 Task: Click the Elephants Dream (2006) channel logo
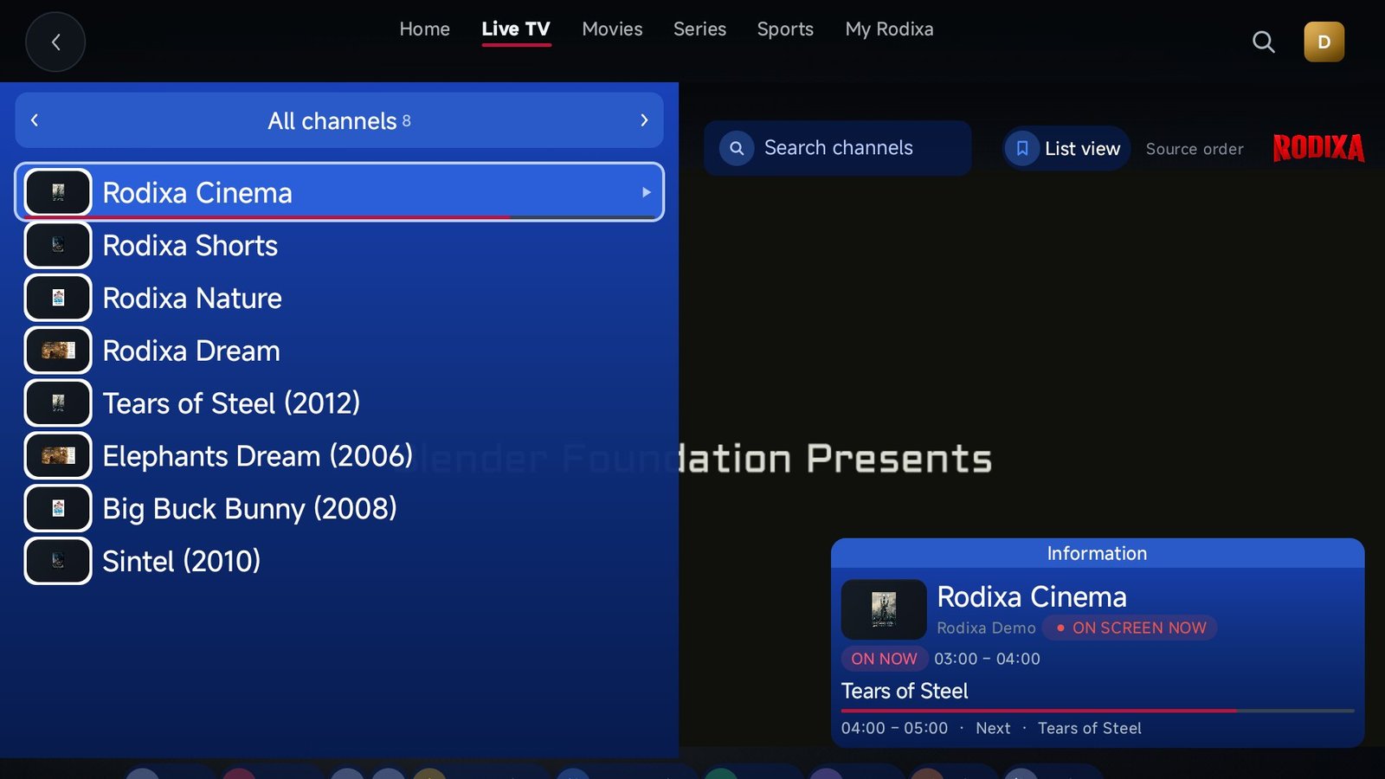[x=58, y=455]
